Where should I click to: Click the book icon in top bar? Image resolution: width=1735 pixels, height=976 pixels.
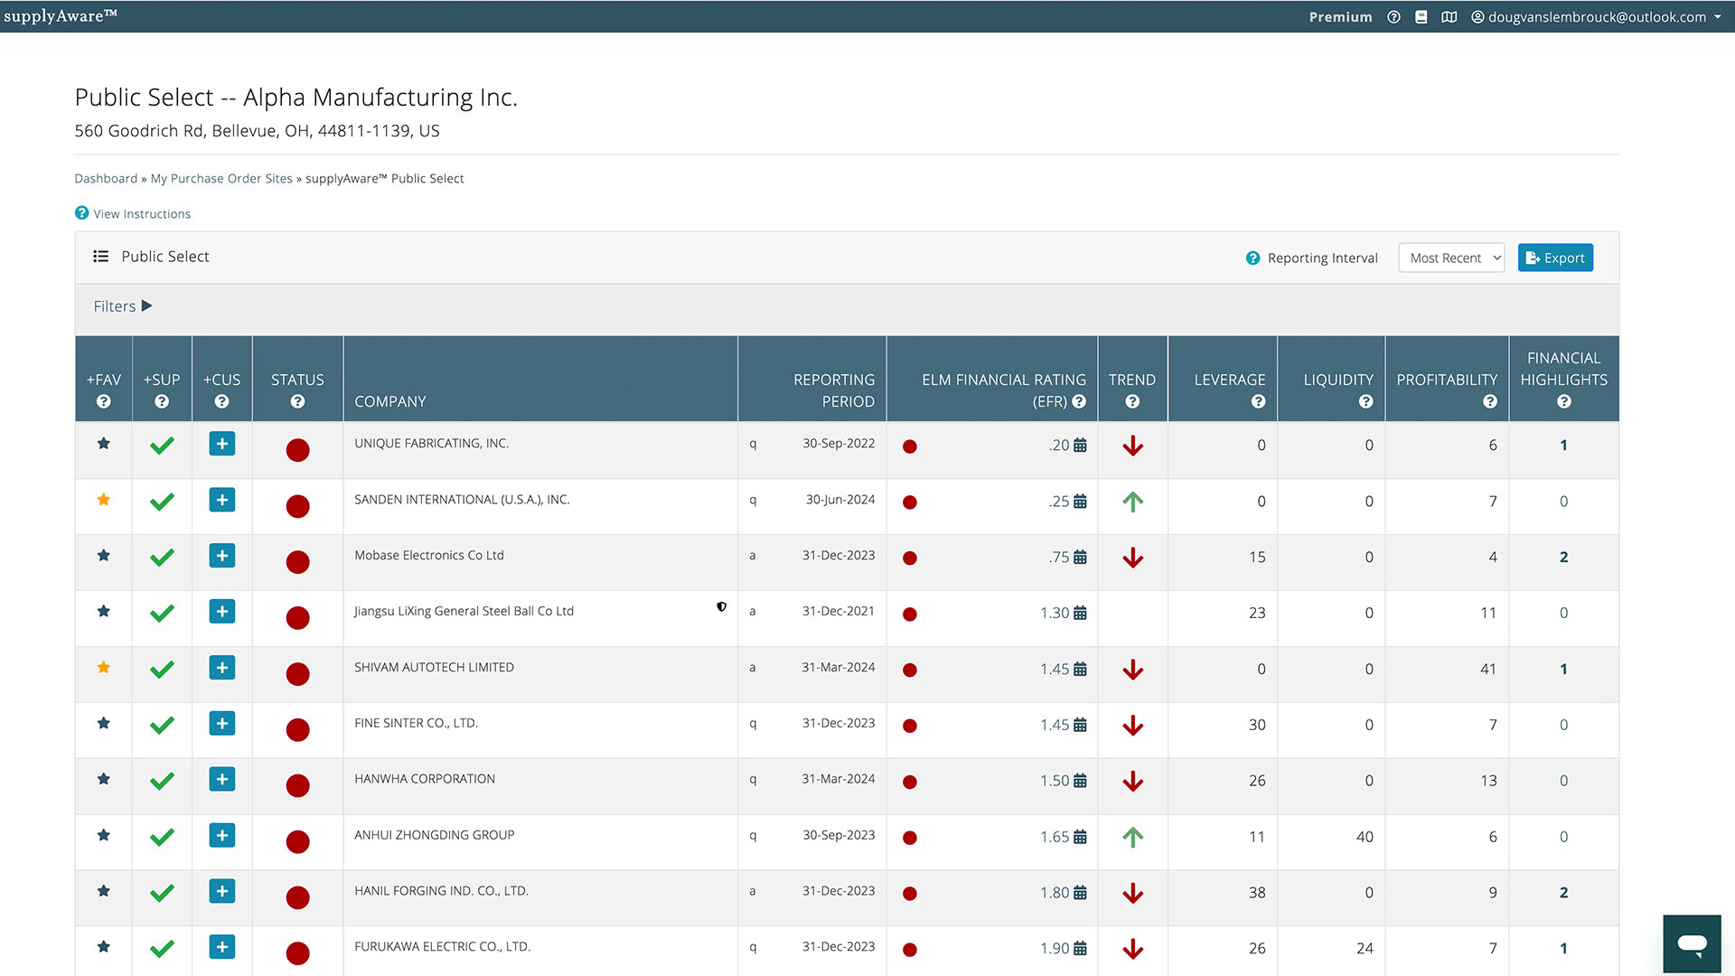(x=1421, y=17)
